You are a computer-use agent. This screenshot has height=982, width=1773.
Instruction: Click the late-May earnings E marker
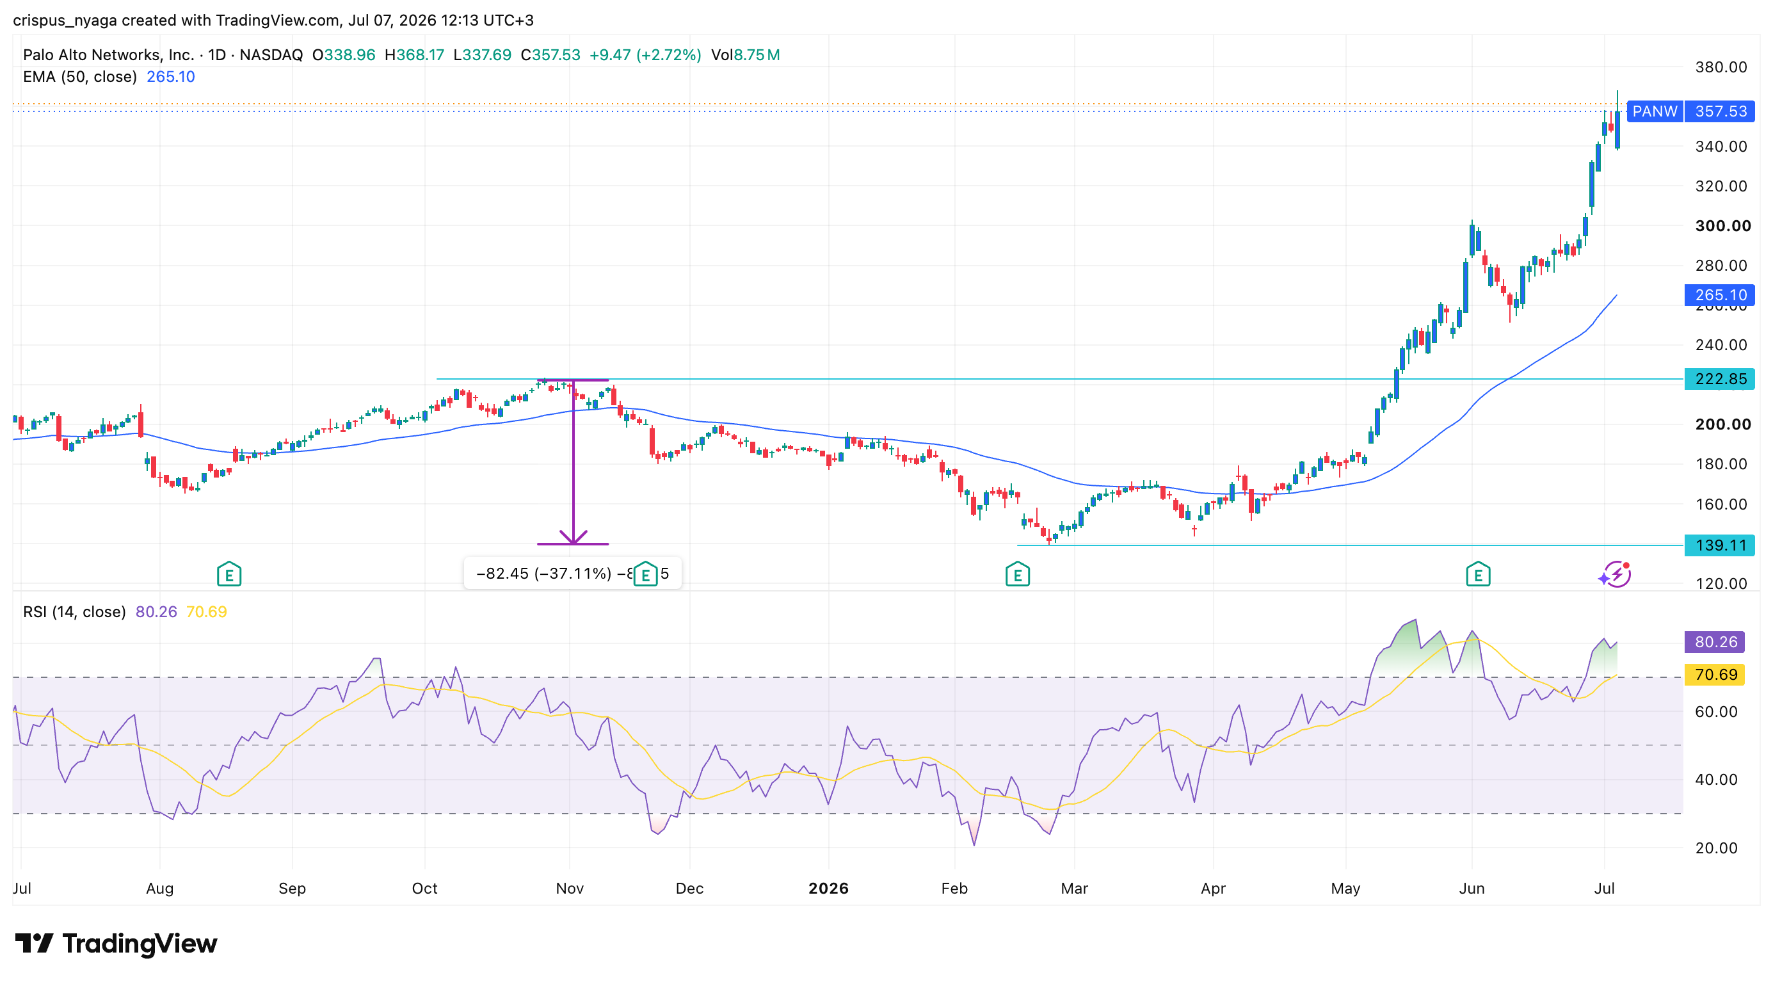point(1478,574)
